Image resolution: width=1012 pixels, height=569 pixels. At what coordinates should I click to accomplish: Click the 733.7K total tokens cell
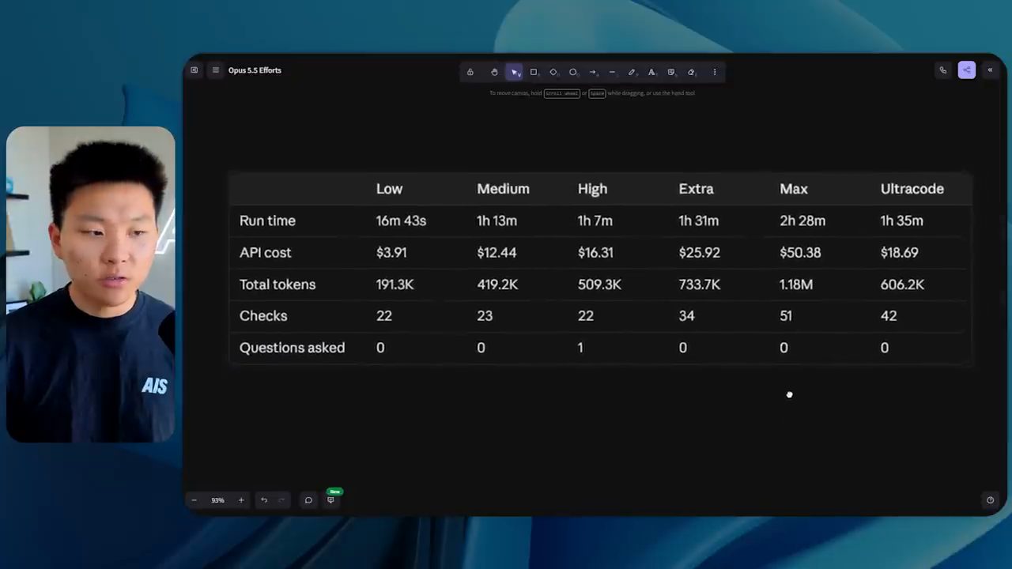coord(699,284)
